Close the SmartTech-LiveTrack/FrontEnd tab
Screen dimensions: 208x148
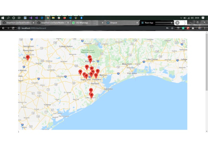pos(34,23)
